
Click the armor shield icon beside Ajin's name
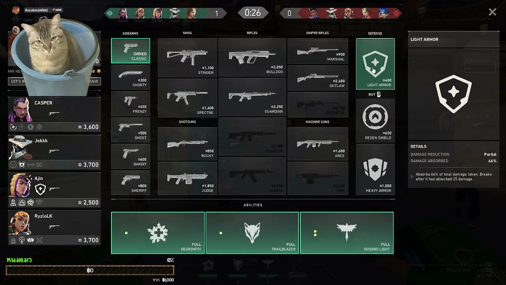pos(40,189)
